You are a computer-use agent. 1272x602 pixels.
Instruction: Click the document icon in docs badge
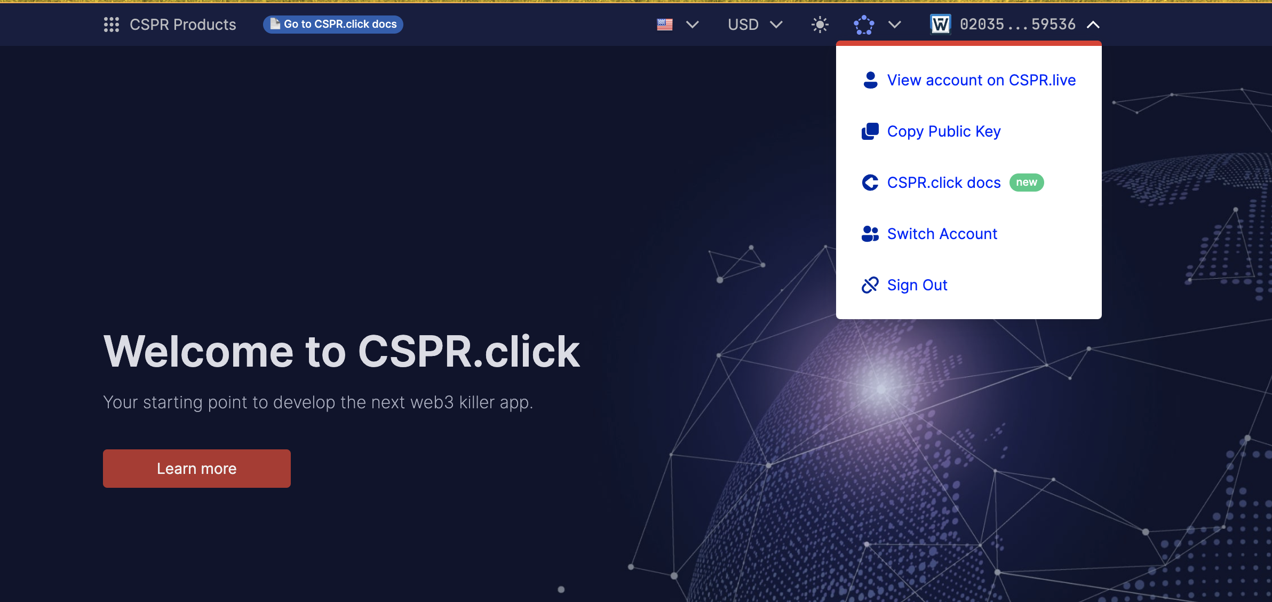coord(275,24)
